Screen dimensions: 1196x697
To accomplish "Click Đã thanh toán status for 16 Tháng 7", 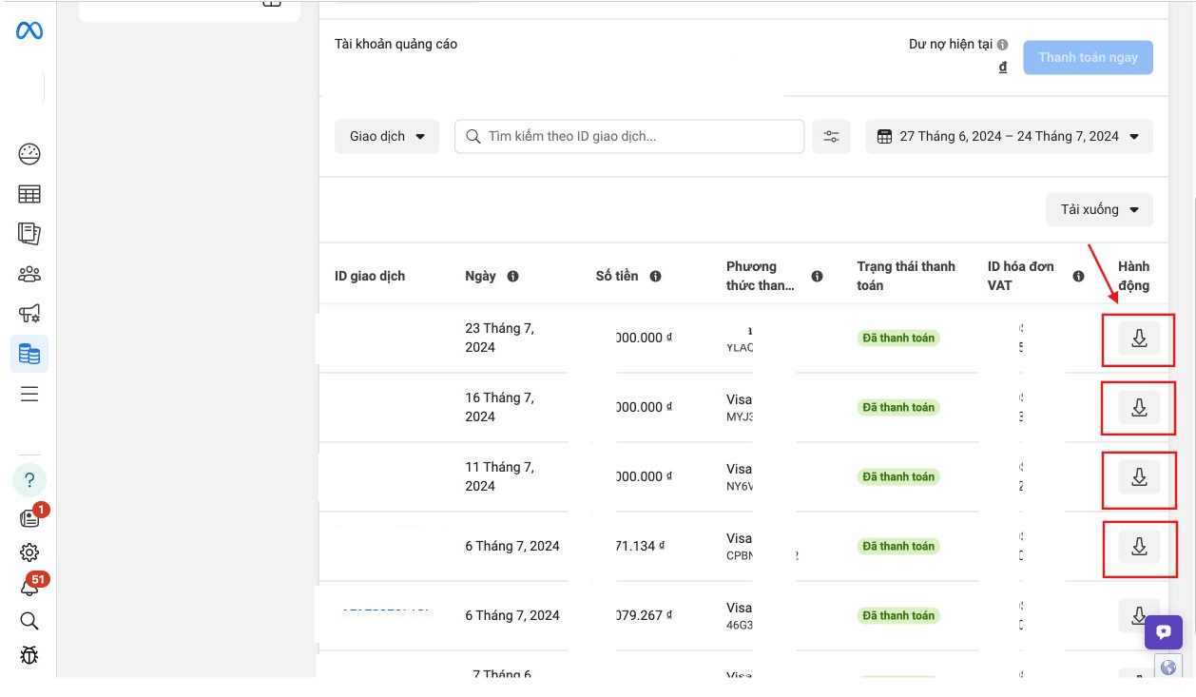I will click(898, 407).
